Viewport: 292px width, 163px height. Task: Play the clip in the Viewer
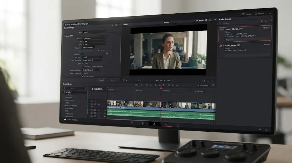pyautogui.click(x=165, y=81)
